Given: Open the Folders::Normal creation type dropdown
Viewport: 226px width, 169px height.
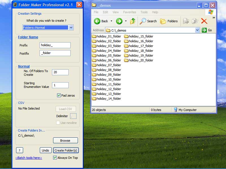Looking at the screenshot, I should tap(71, 28).
